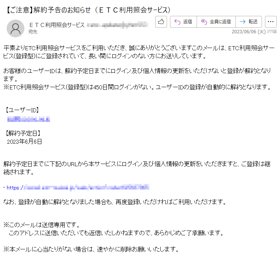279x256 pixels.
Task: Click the sender's profile avatar icon
Action: [x=16, y=28]
